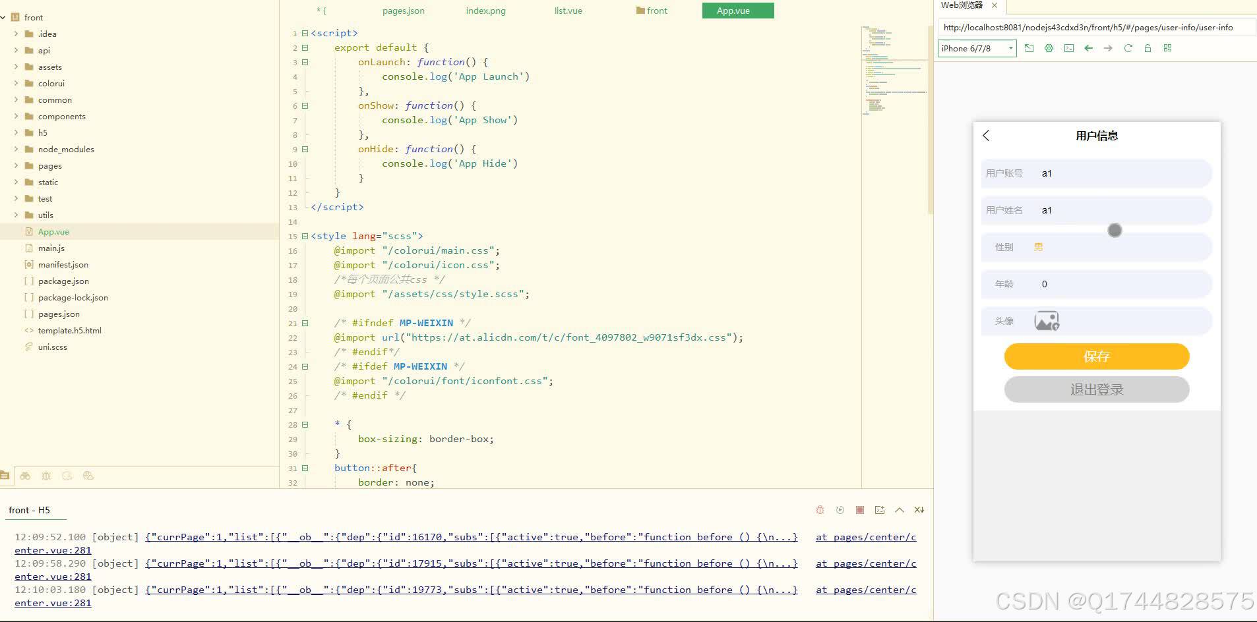Refresh the built-in web browser page
Screen dimensions: 1257x622
[x=1128, y=48]
